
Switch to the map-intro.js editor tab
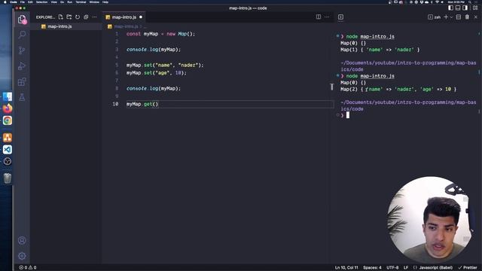tap(124, 17)
